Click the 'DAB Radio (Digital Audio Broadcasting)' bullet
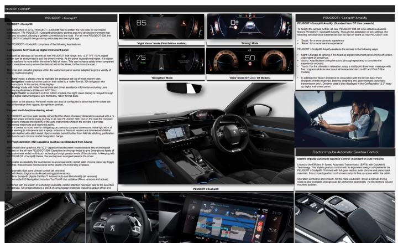Image resolution: width=398 pixels, height=243 pixels. [x=40, y=173]
